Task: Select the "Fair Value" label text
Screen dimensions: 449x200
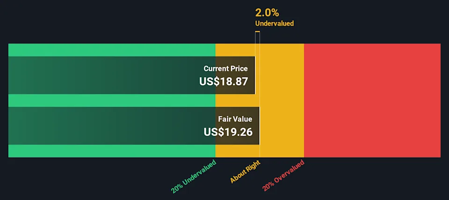Action: (x=235, y=119)
